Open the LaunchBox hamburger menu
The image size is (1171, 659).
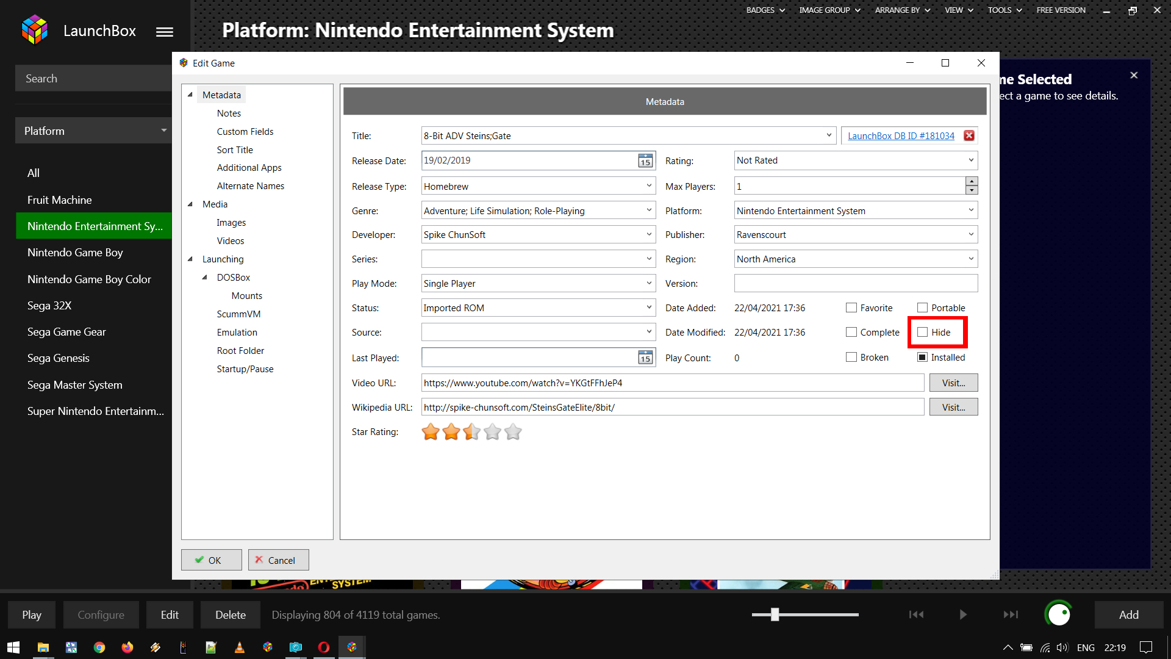point(164,32)
